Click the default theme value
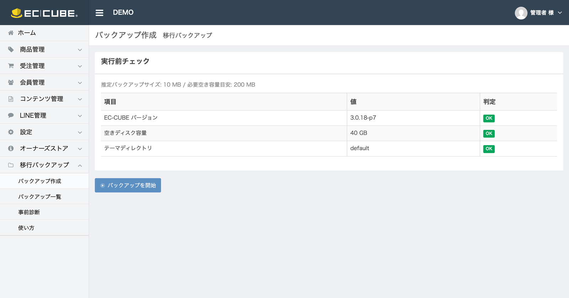The height and width of the screenshot is (298, 569). 360,148
